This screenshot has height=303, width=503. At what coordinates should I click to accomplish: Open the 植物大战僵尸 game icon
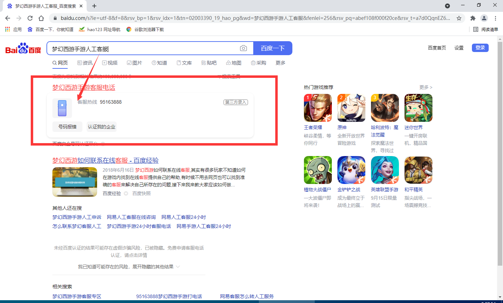[318, 170]
